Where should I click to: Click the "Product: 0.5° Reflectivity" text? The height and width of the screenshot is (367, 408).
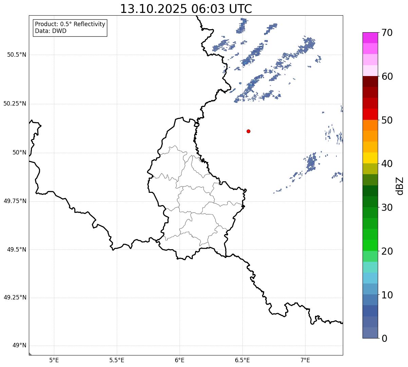tap(70, 24)
